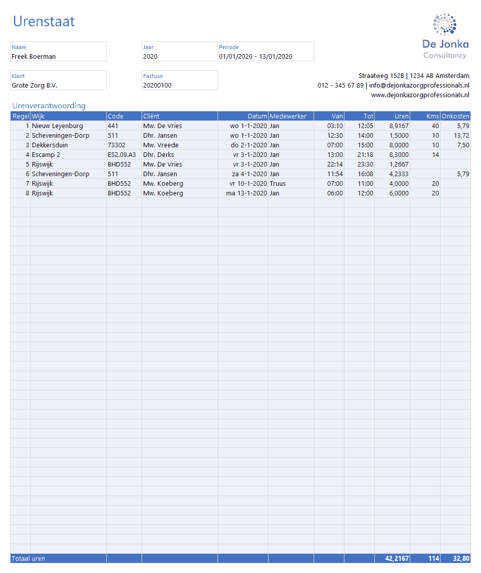This screenshot has height=573, width=481.
Task: Select code cell ES2.09.A3
Action: pos(124,155)
